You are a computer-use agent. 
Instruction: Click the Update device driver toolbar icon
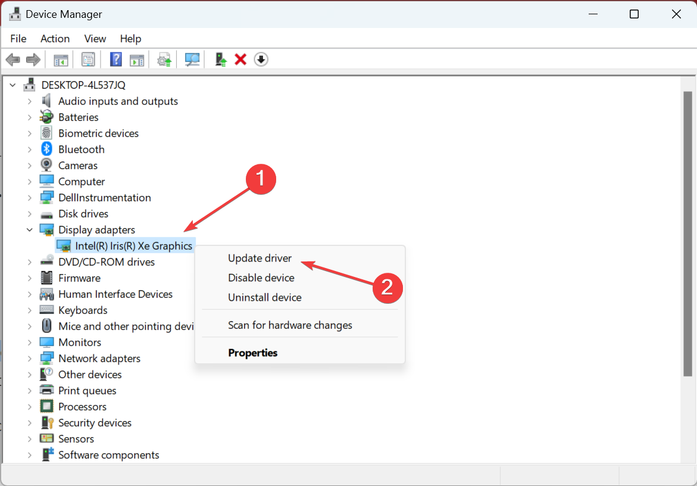pyautogui.click(x=164, y=60)
